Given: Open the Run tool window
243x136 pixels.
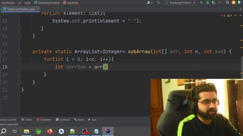Looking at the screenshot, I should point(92,120).
